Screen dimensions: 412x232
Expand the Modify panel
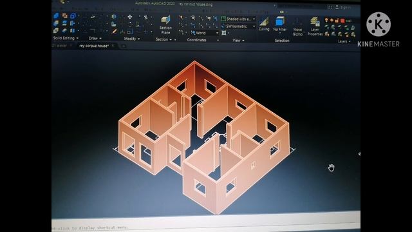132,39
